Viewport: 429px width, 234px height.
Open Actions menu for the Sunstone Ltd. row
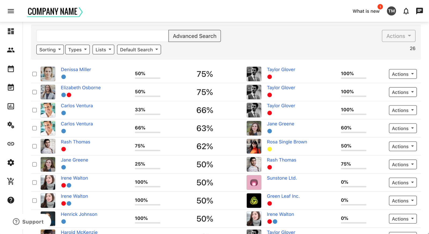[402, 183]
